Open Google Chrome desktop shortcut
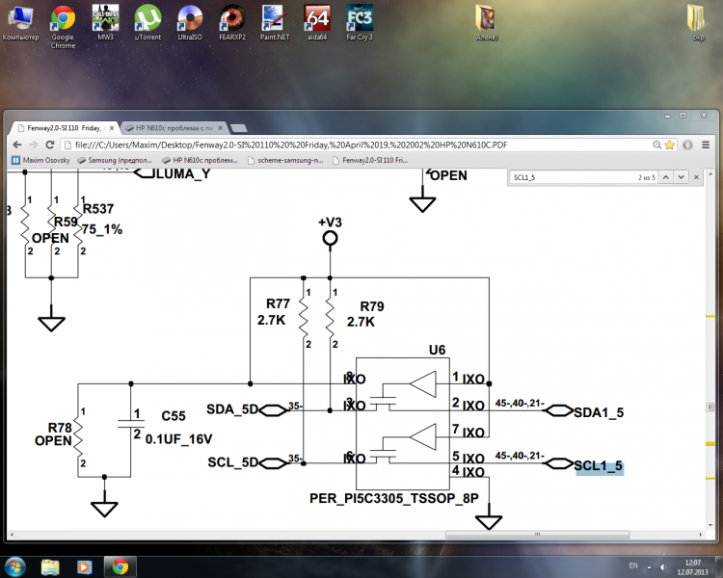The width and height of the screenshot is (723, 578). (63, 28)
